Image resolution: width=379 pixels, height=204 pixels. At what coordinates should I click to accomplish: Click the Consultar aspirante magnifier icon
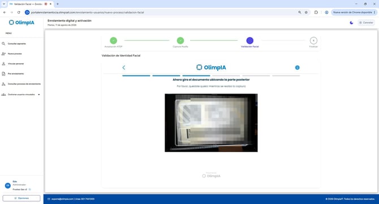3,43
